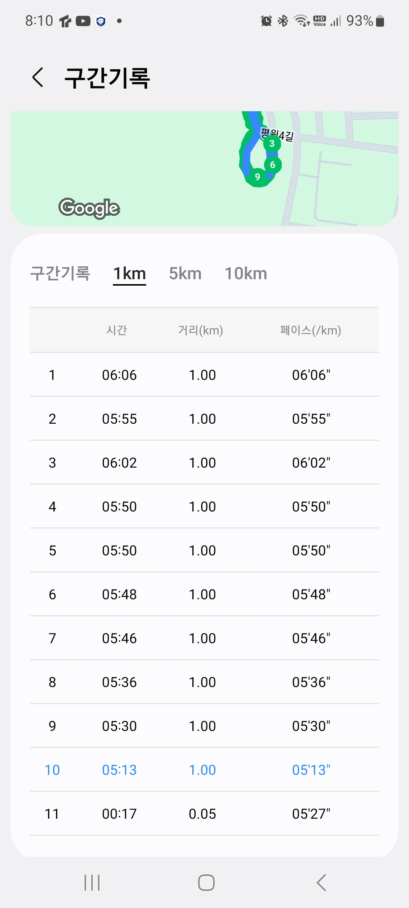Tap the Google logo on map
The width and height of the screenshot is (409, 908).
pos(89,208)
